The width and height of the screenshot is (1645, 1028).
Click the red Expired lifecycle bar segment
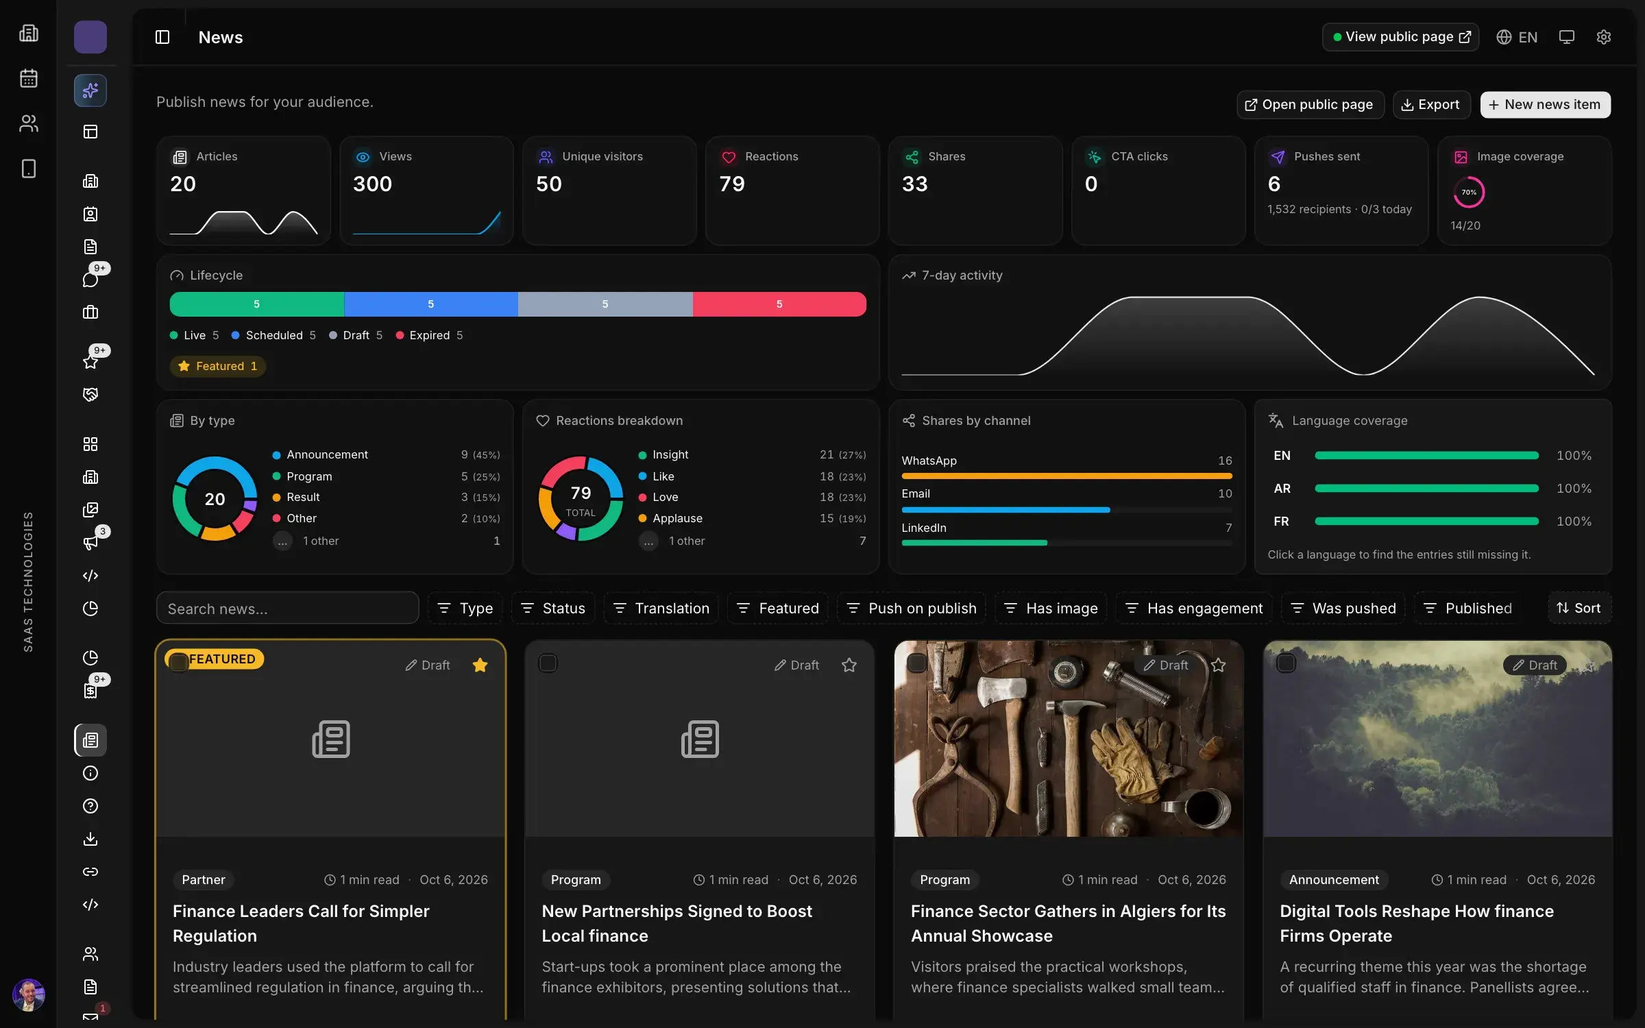pos(779,304)
